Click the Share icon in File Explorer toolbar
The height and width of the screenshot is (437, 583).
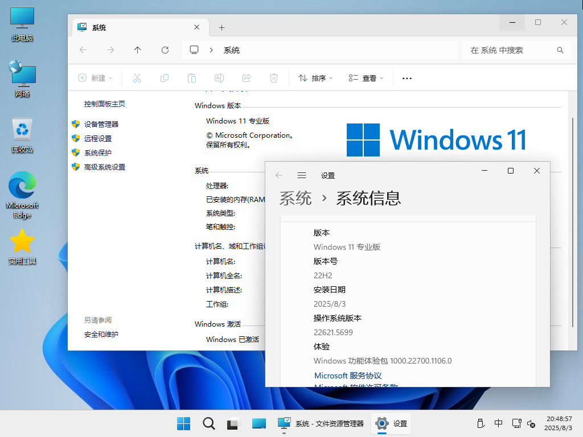246,78
